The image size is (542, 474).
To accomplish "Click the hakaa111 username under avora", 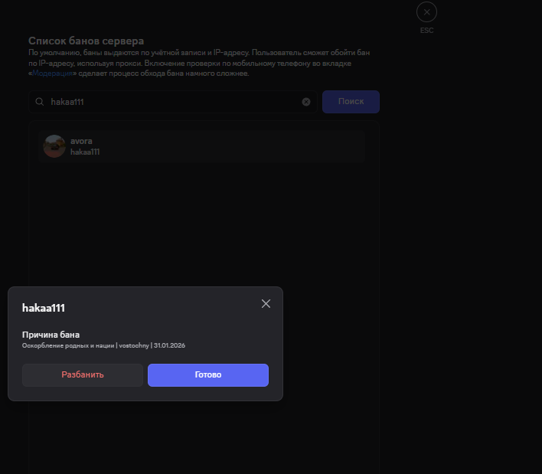I will [x=85, y=152].
